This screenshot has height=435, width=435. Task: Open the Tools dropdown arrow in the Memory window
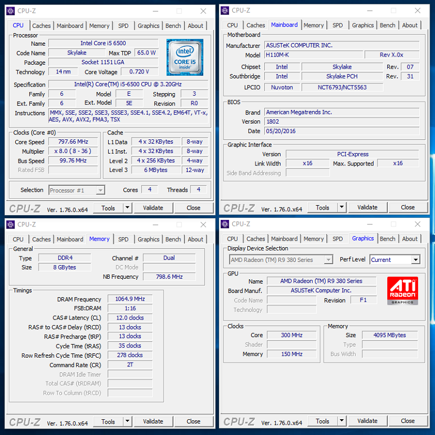(x=127, y=421)
